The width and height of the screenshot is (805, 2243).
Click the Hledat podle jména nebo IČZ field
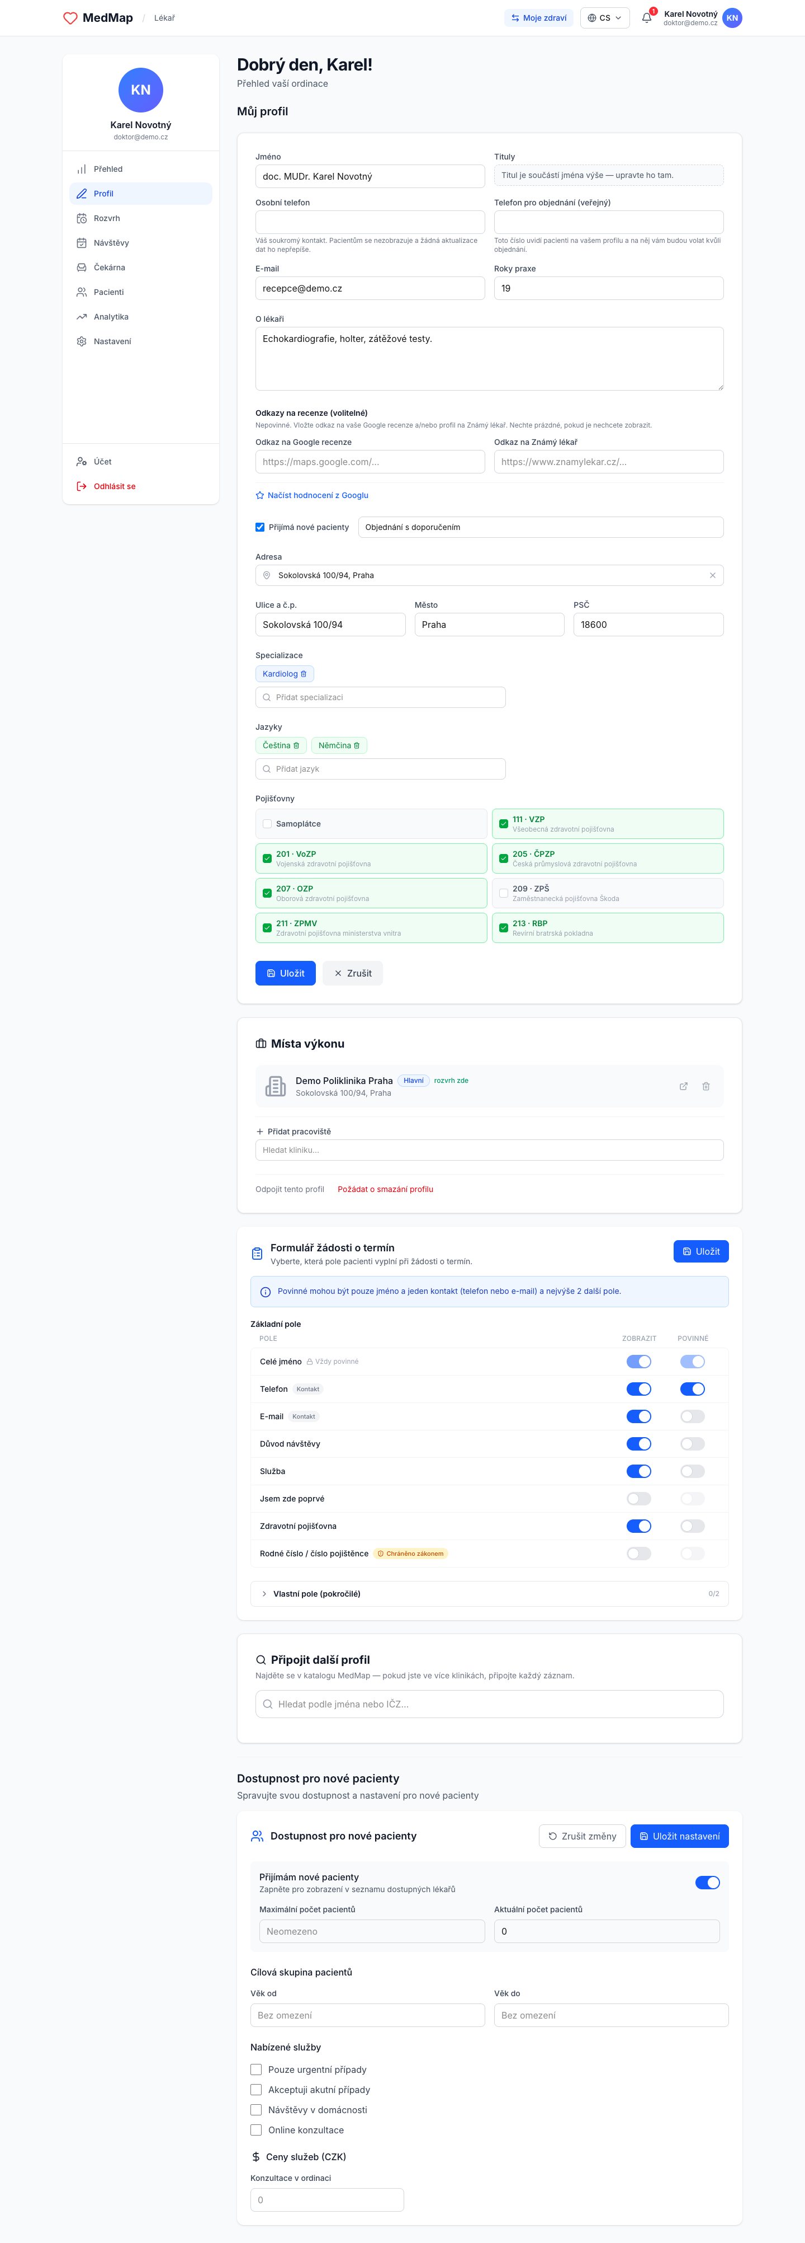[x=490, y=1704]
